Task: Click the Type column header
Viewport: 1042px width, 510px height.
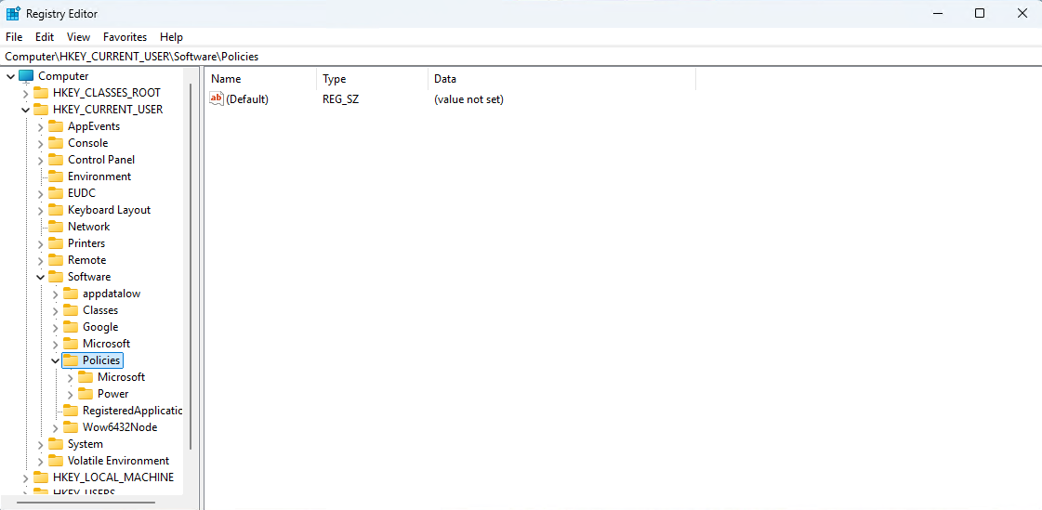Action: click(x=334, y=79)
